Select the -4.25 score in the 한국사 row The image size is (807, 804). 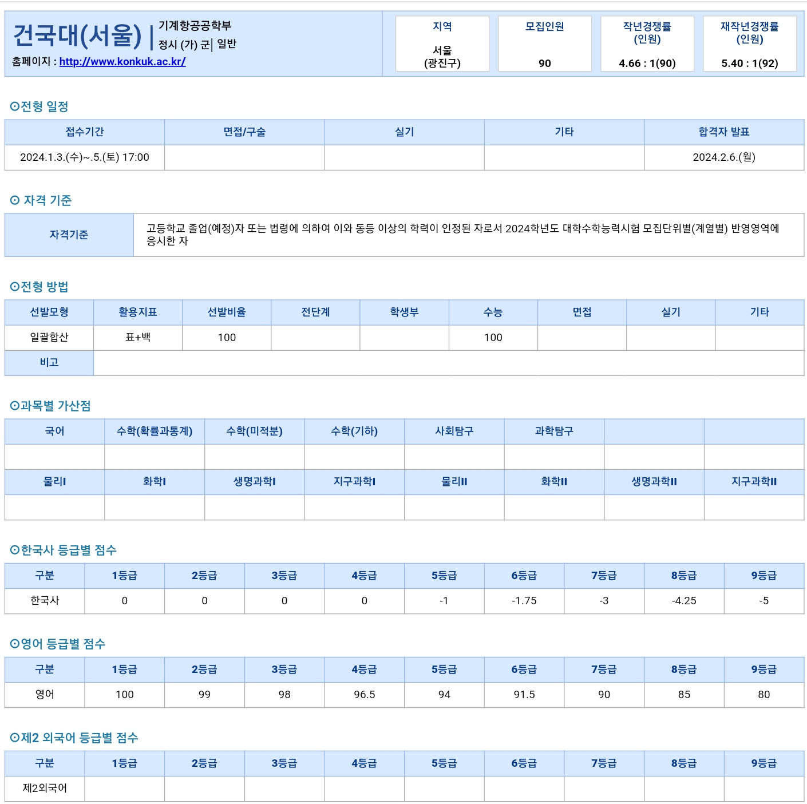coord(684,601)
